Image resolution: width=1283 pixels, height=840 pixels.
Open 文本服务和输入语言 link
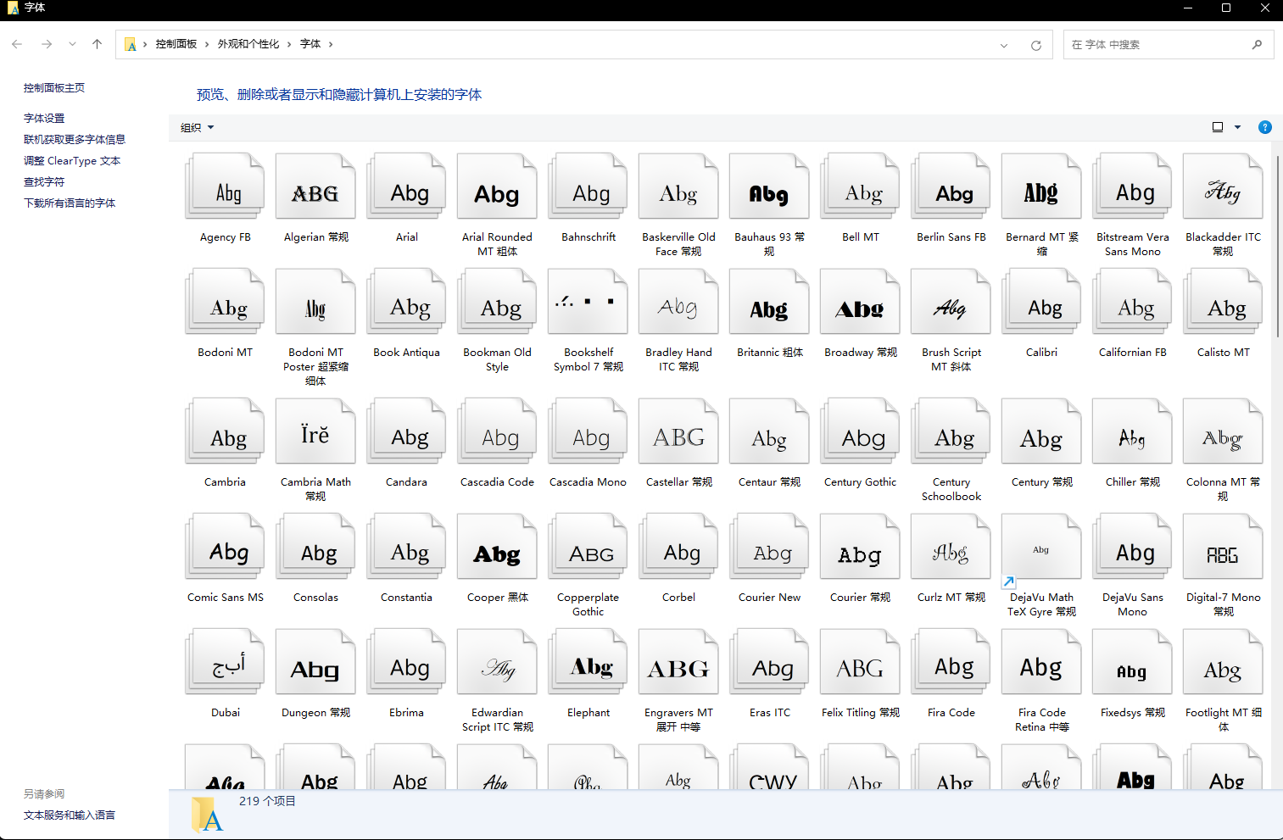(x=70, y=815)
